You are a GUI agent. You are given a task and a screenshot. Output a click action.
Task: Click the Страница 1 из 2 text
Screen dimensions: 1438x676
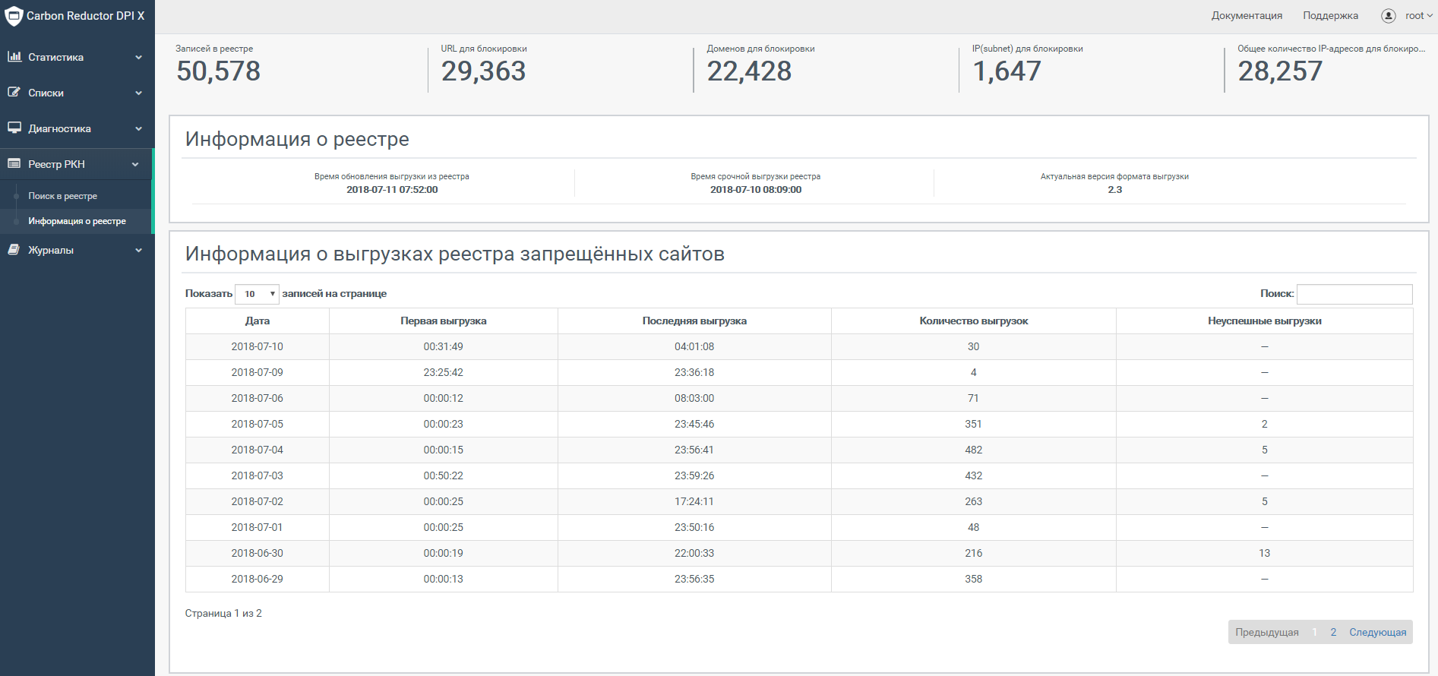coord(223,613)
